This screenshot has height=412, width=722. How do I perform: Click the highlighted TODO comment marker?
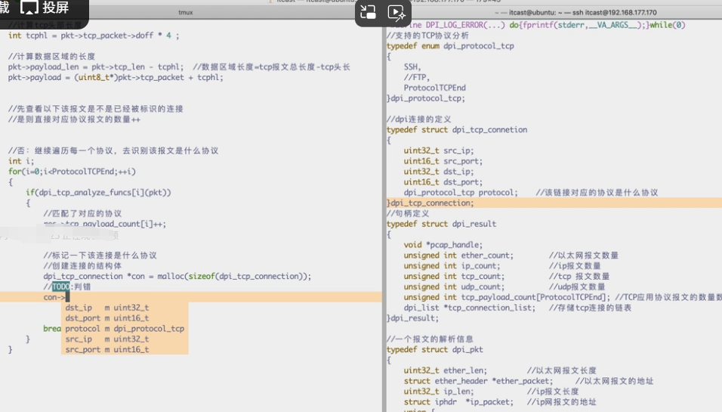point(61,287)
